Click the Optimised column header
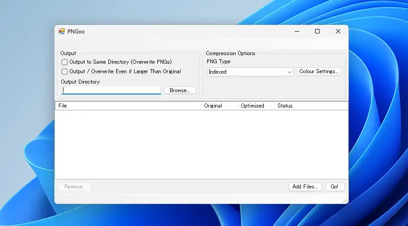 point(257,106)
